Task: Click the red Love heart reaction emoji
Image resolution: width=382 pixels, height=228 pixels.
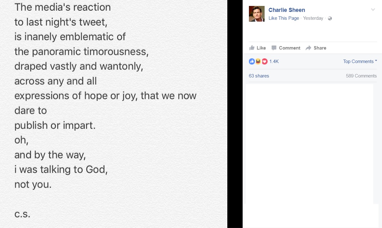Action: tap(265, 61)
